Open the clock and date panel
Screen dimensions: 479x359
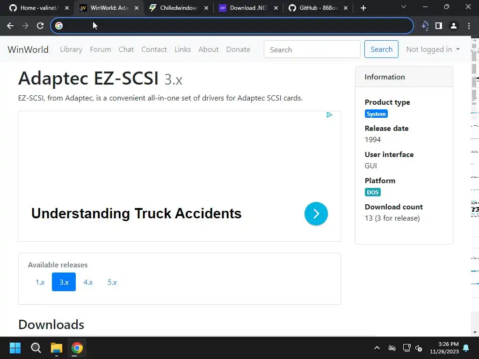coord(444,348)
